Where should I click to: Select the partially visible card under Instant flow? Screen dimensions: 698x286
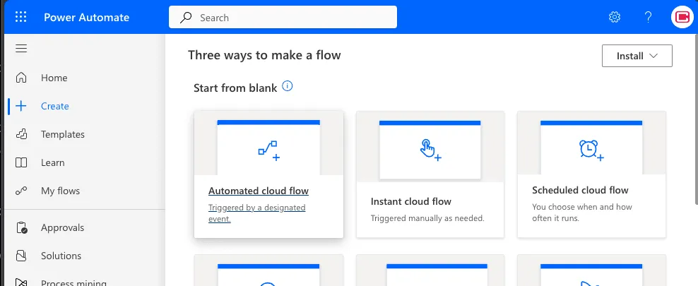tap(430, 270)
